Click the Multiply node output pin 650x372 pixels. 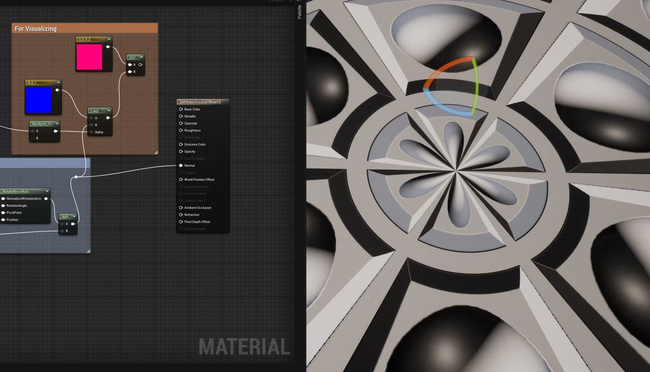(x=56, y=131)
